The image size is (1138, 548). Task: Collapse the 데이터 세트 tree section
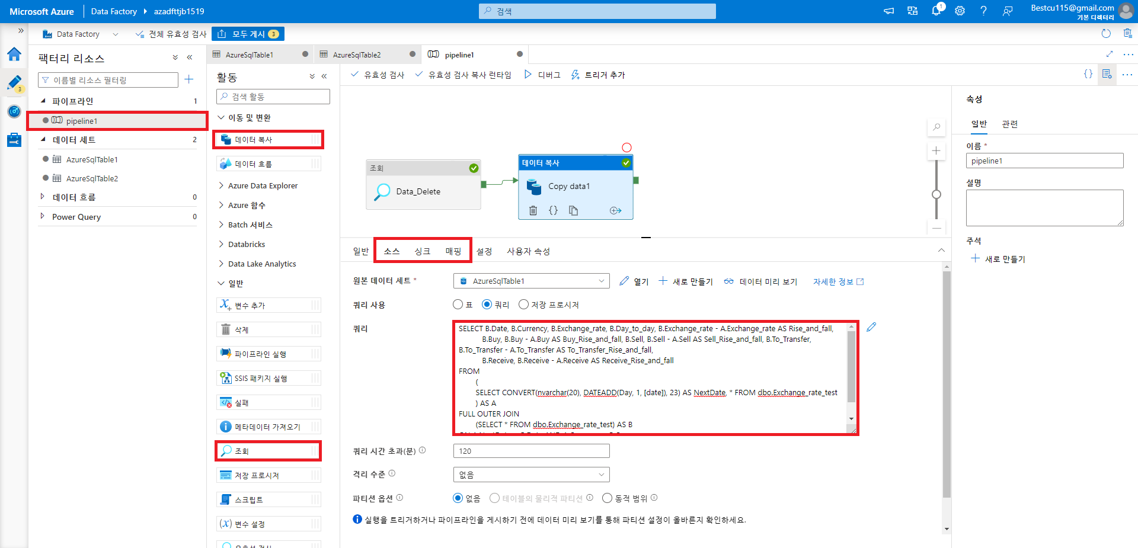43,139
